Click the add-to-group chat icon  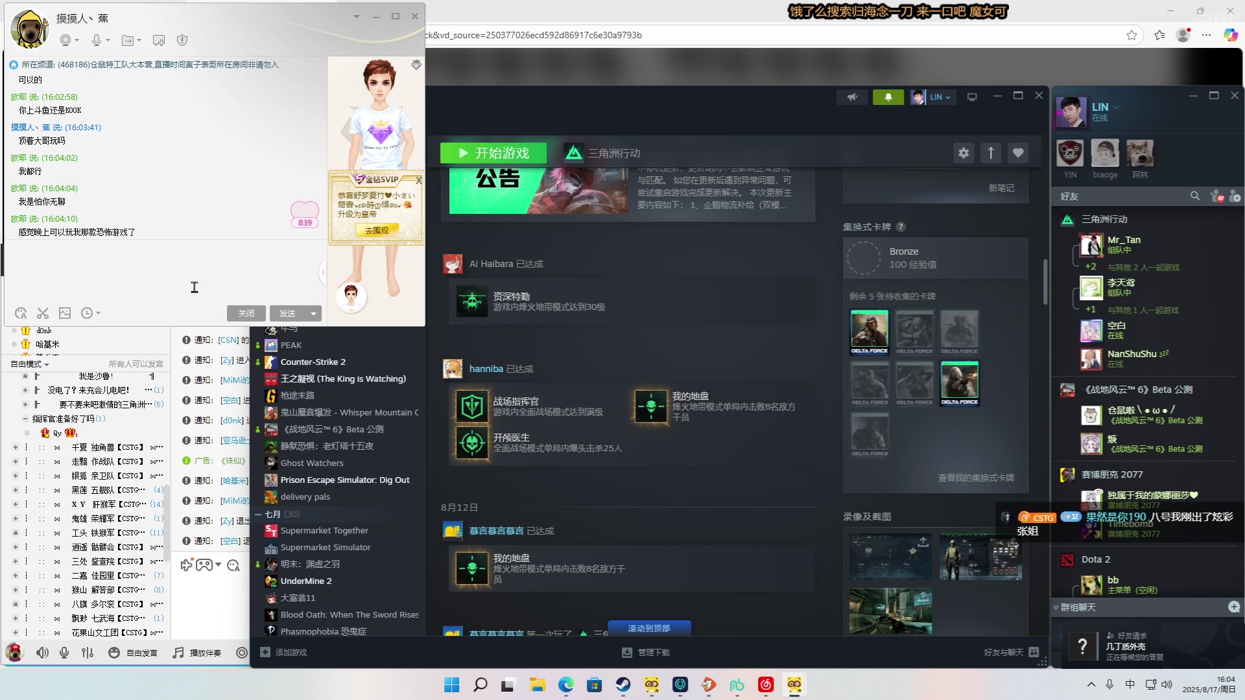pyautogui.click(x=159, y=40)
